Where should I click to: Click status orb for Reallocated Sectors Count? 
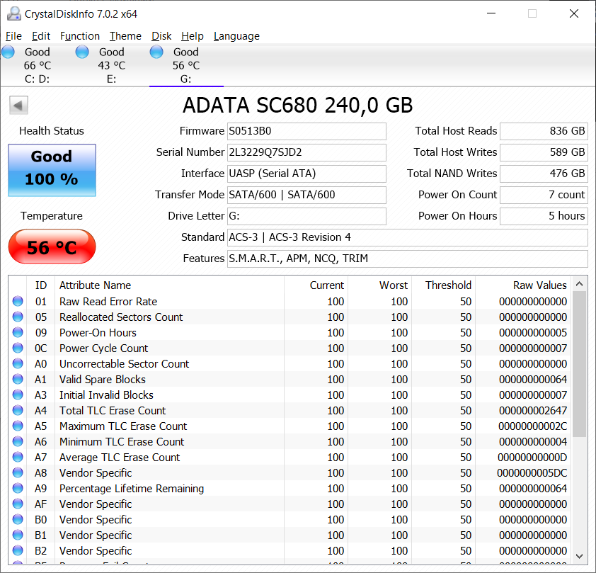(x=18, y=317)
